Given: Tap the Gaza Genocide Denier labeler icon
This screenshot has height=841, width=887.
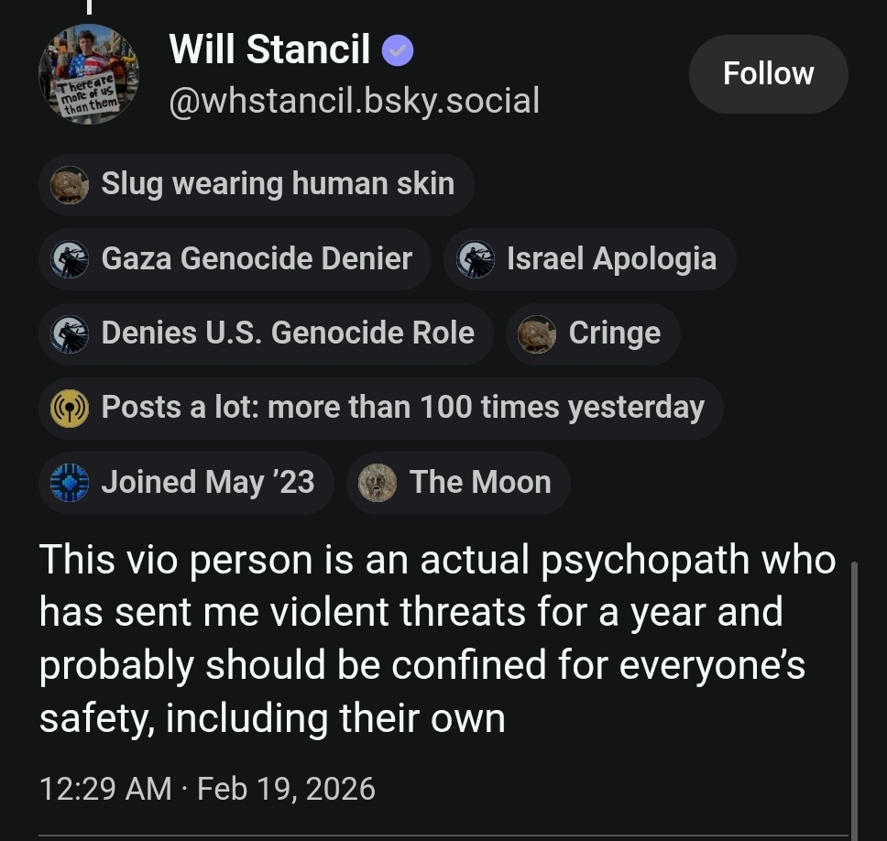Looking at the screenshot, I should 71,259.
